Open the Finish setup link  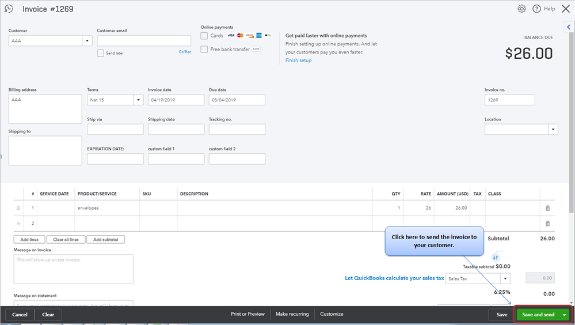[298, 61]
